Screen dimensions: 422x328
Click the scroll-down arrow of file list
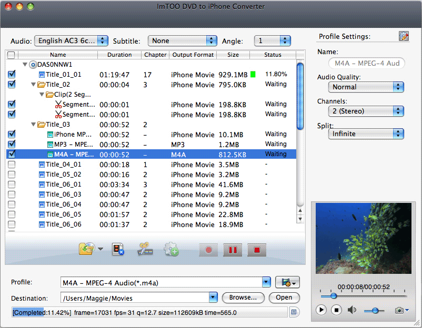click(x=300, y=219)
